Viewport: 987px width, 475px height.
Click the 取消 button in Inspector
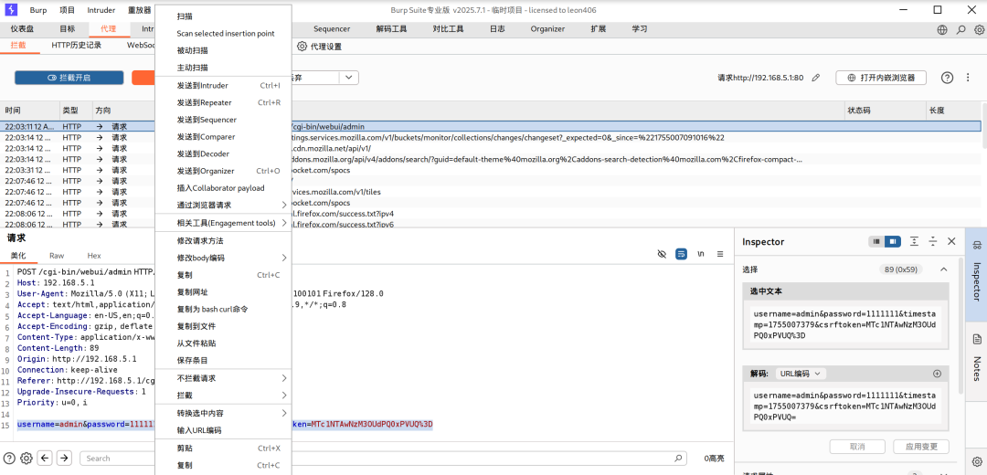pos(857,447)
